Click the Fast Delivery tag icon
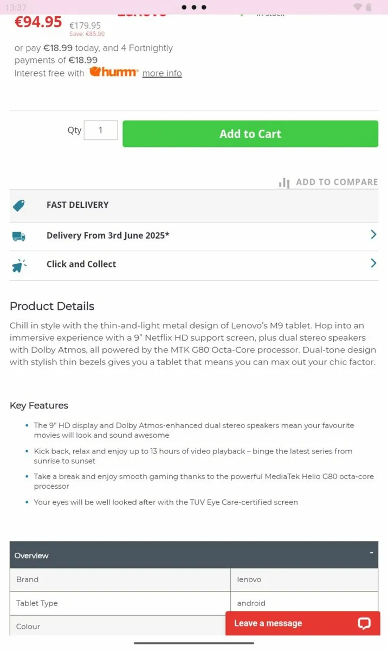Image resolution: width=388 pixels, height=651 pixels. point(18,205)
